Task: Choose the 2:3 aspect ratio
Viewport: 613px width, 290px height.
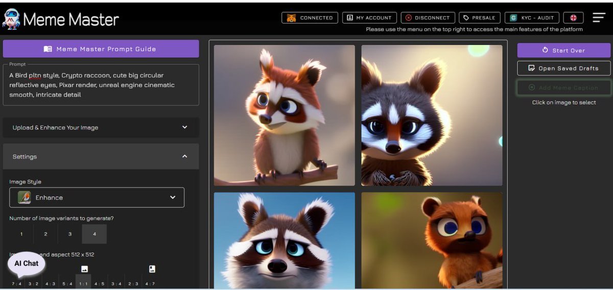Action: (x=133, y=283)
